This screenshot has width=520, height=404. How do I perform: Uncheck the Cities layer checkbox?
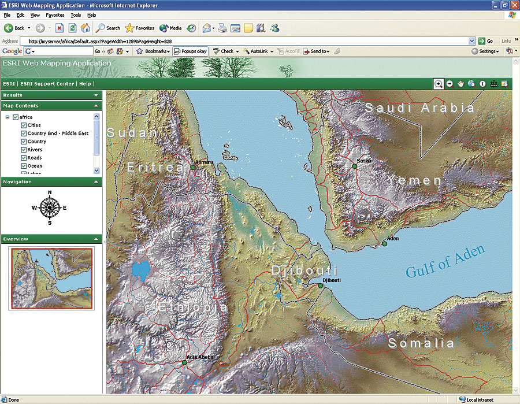(x=24, y=125)
